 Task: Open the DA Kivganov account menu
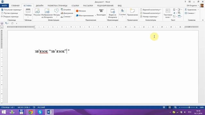(193, 5)
